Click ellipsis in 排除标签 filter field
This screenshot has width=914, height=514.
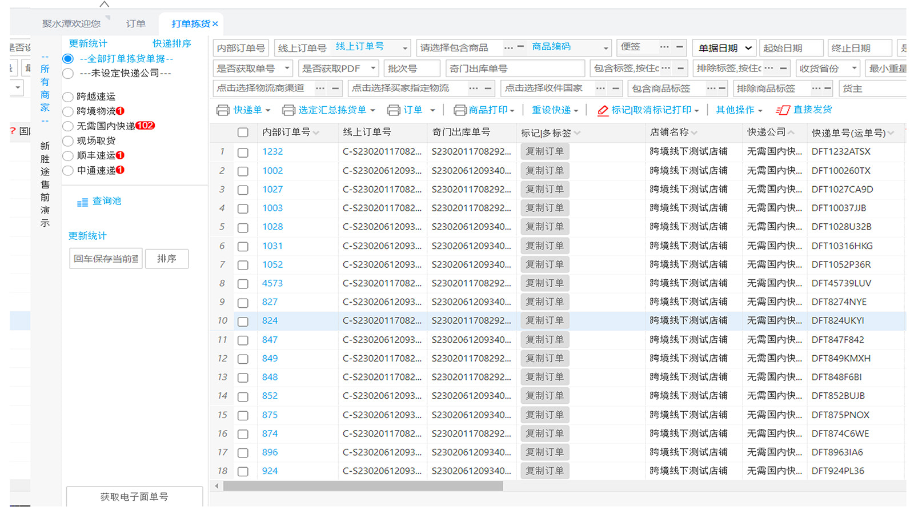click(768, 69)
